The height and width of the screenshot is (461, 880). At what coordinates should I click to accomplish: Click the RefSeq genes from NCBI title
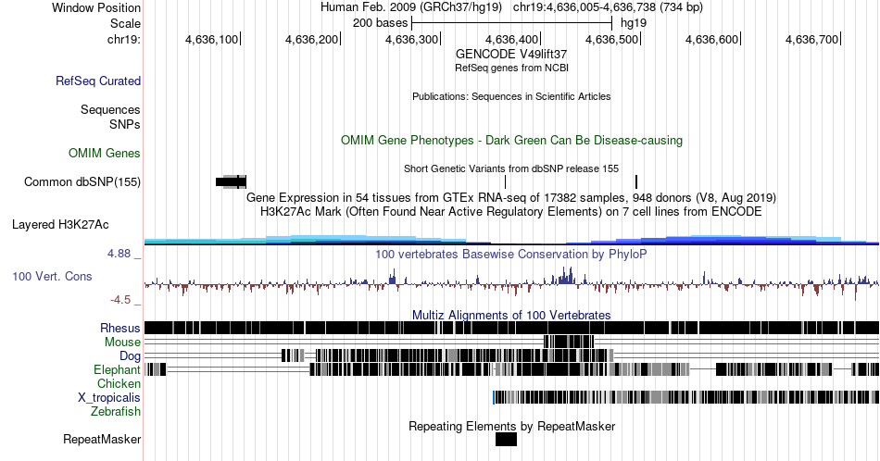(x=511, y=68)
